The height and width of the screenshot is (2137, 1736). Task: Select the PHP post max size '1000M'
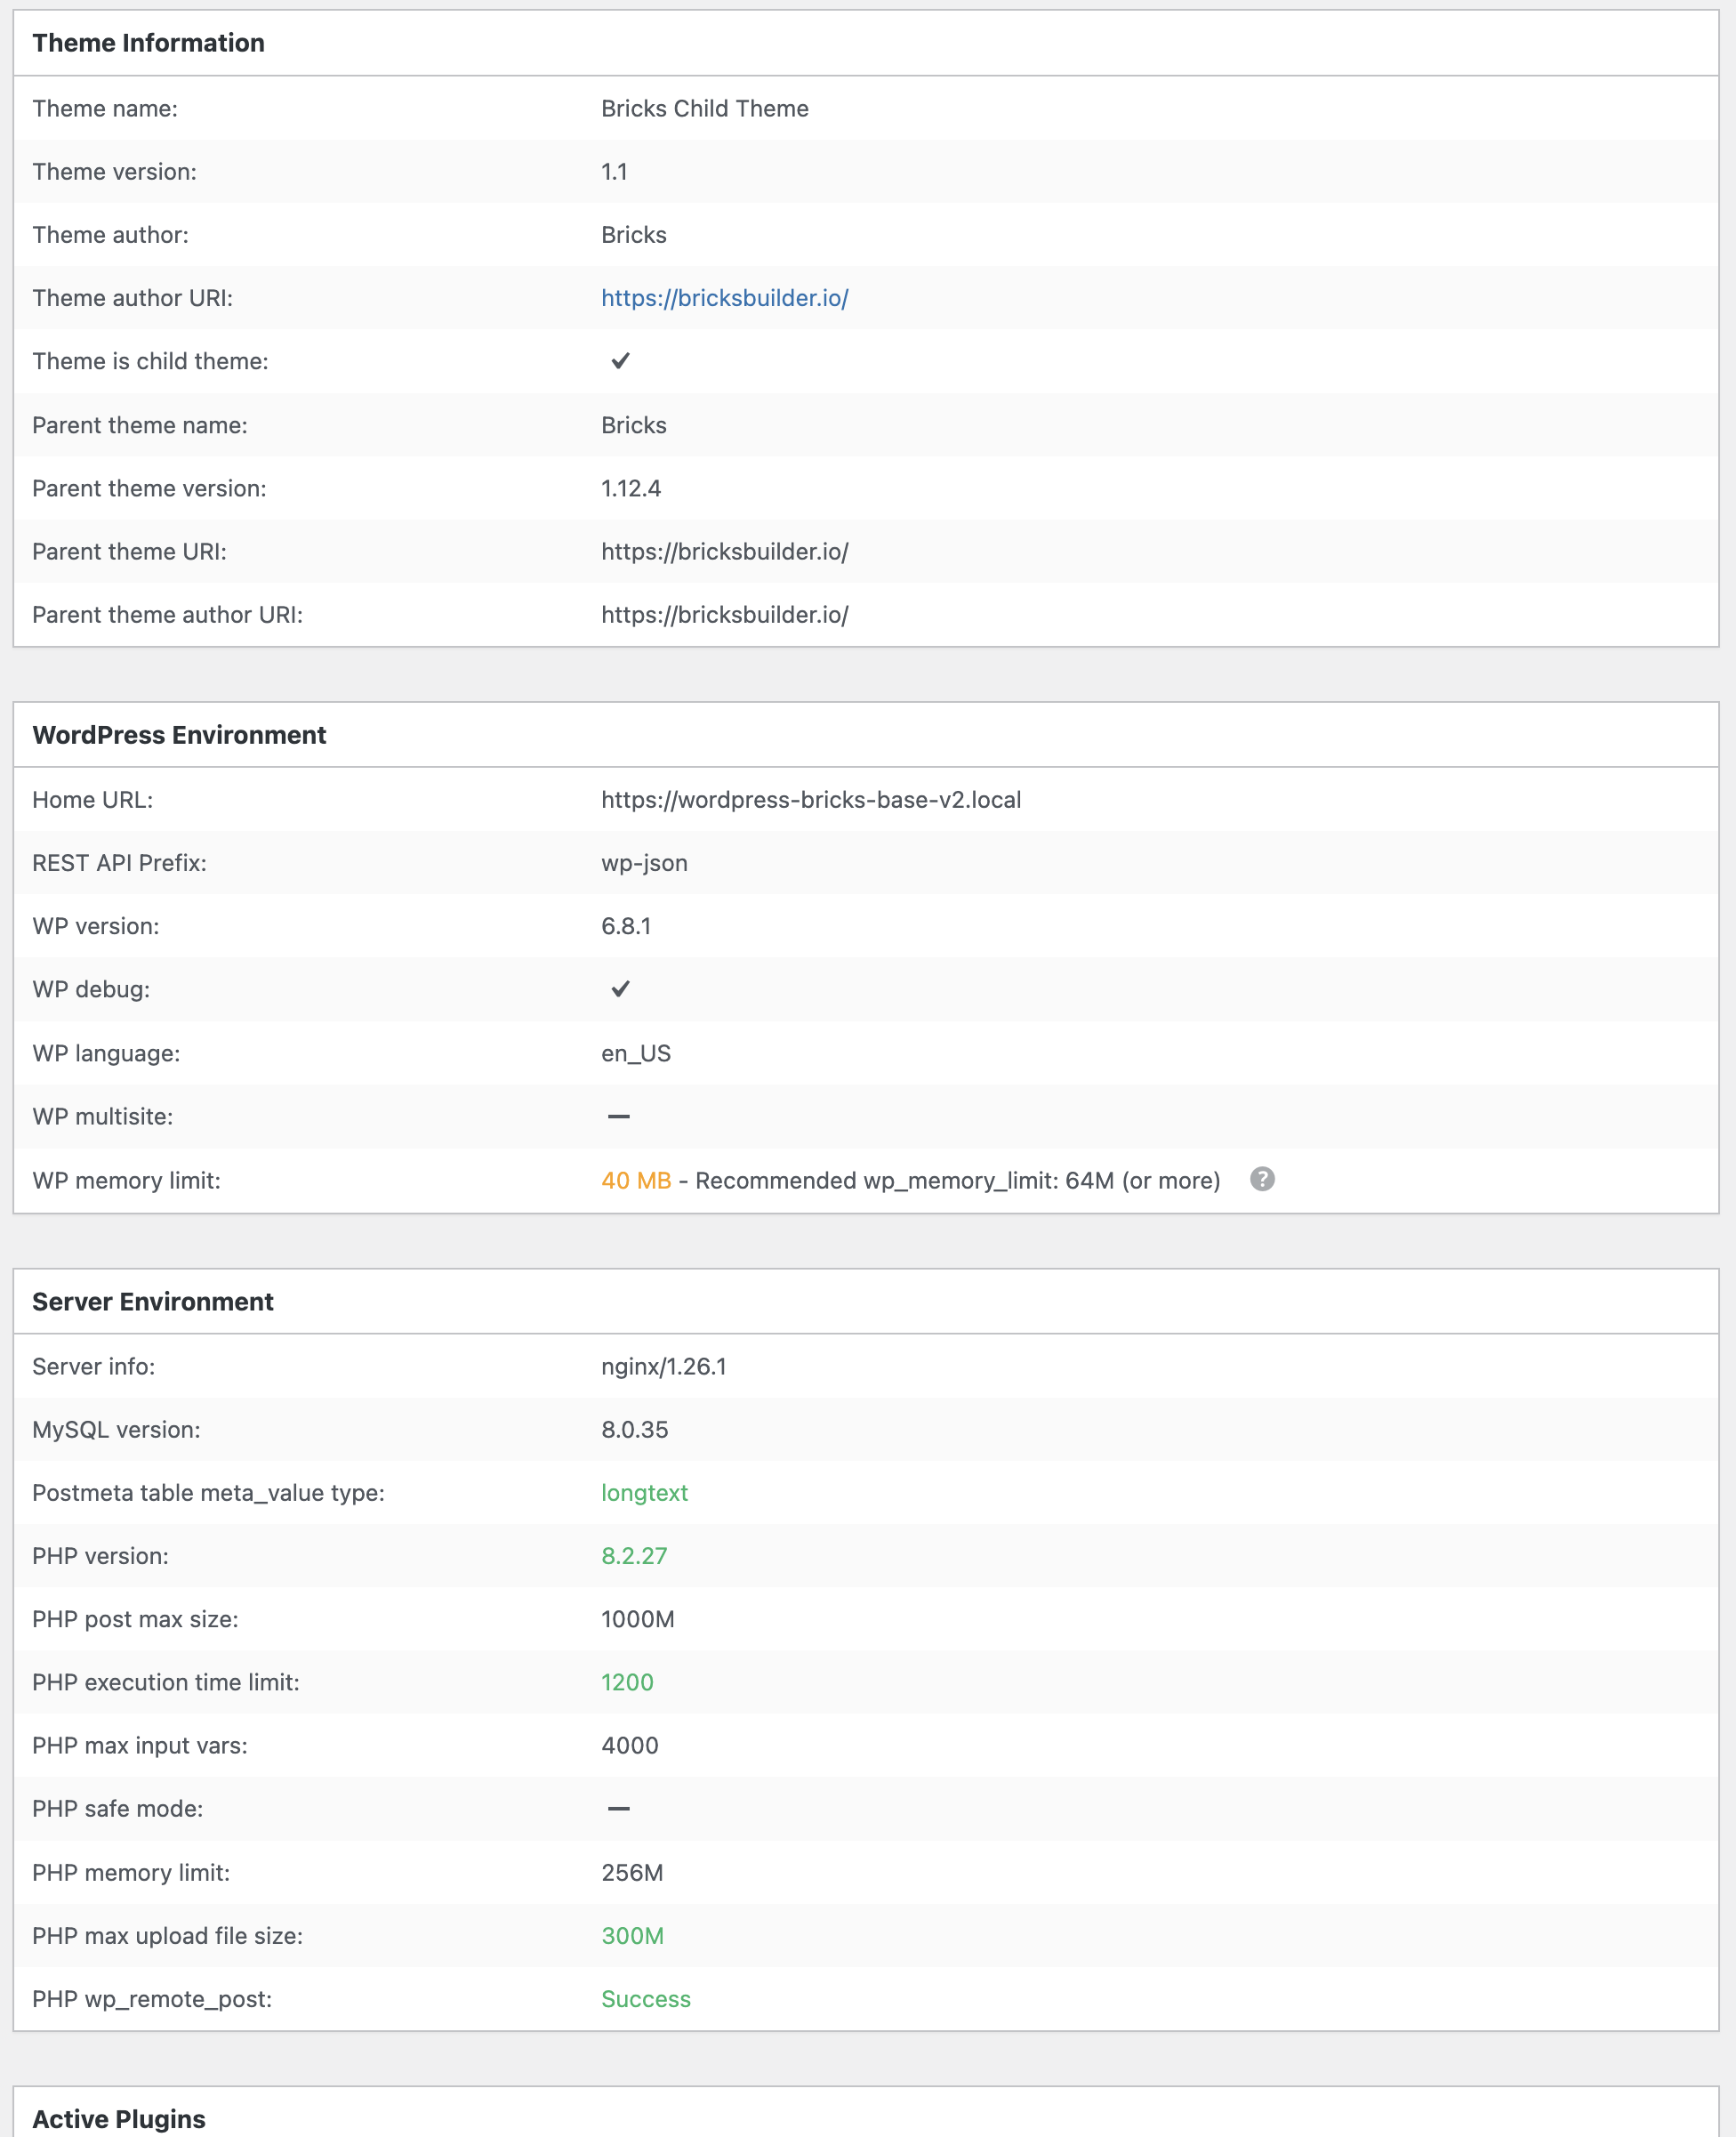pos(638,1618)
